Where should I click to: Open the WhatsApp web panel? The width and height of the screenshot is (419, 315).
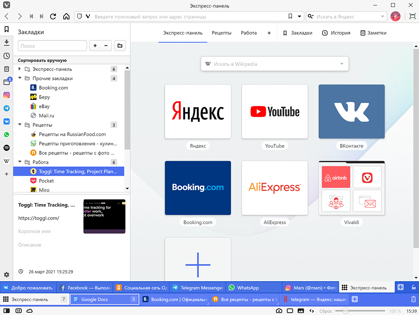click(x=7, y=135)
